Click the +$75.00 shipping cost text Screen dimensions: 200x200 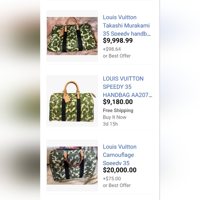(112, 179)
